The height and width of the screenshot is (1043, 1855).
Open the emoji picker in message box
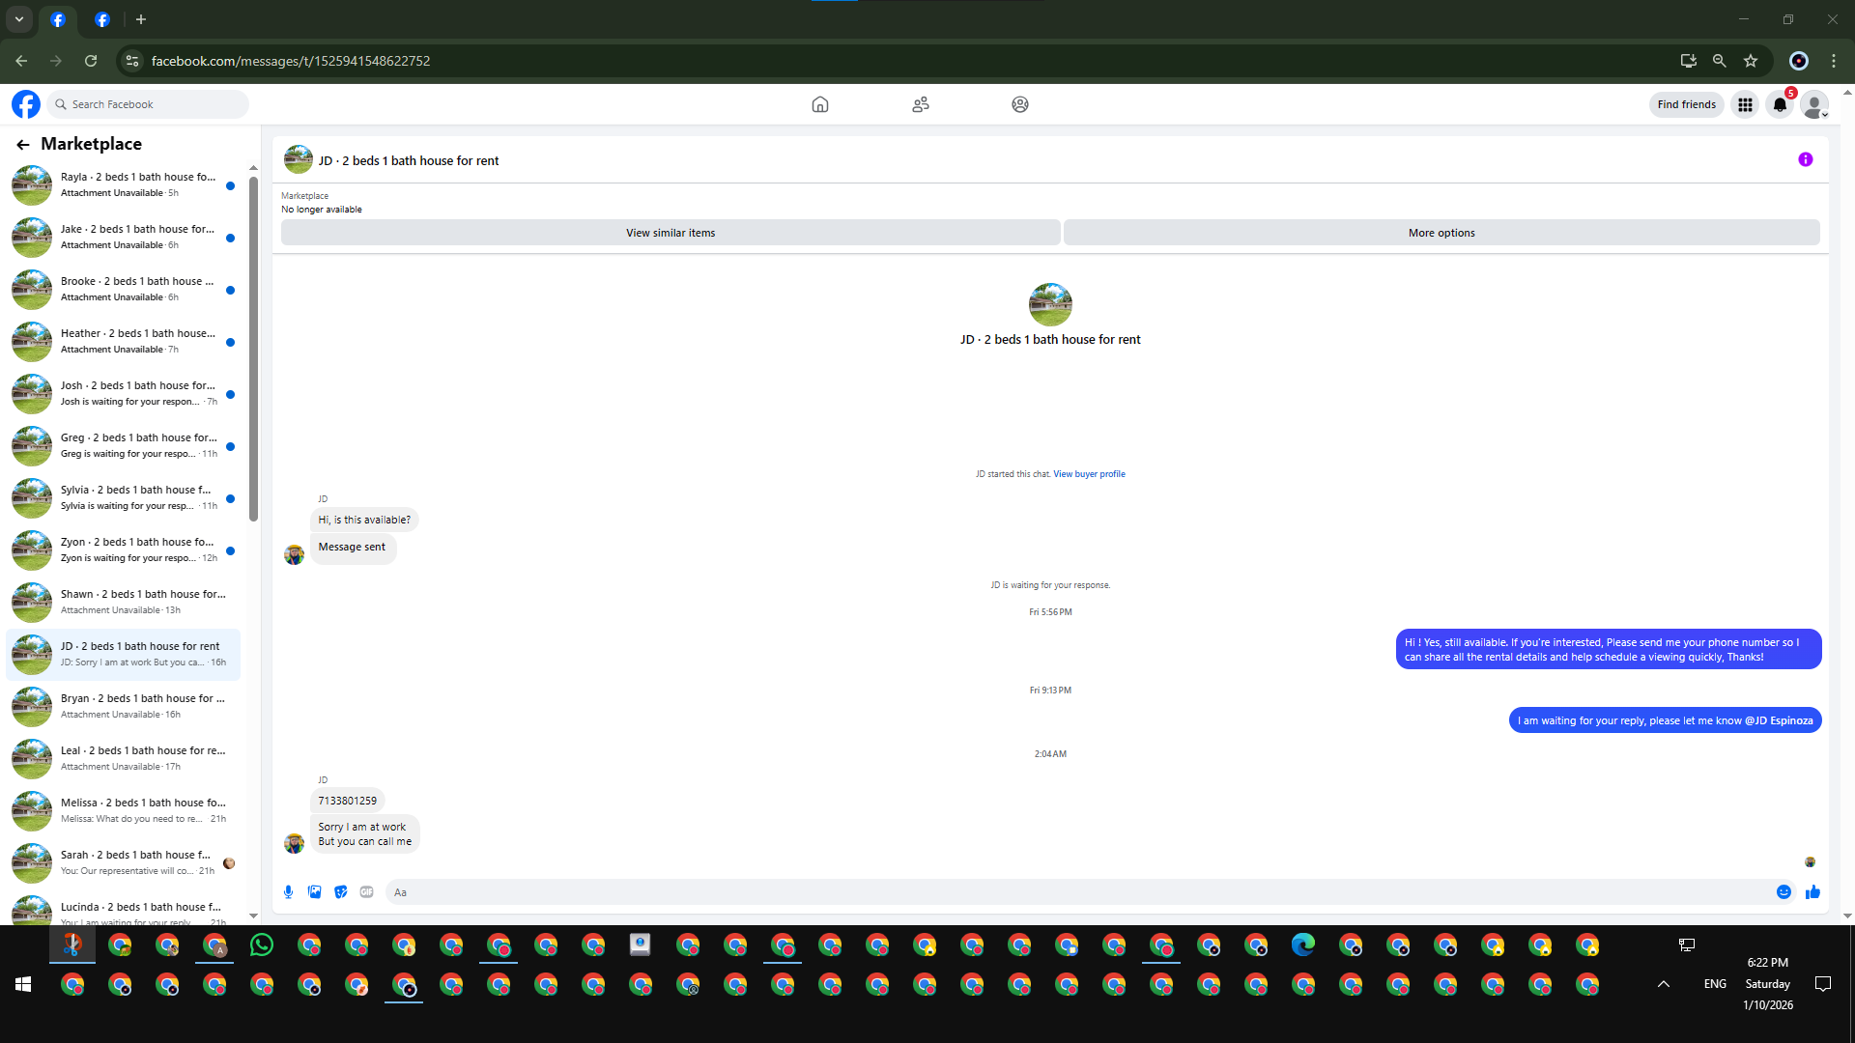[1784, 892]
